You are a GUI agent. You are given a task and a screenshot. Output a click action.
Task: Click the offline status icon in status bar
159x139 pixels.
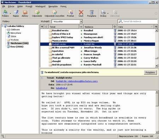click(x=3, y=137)
